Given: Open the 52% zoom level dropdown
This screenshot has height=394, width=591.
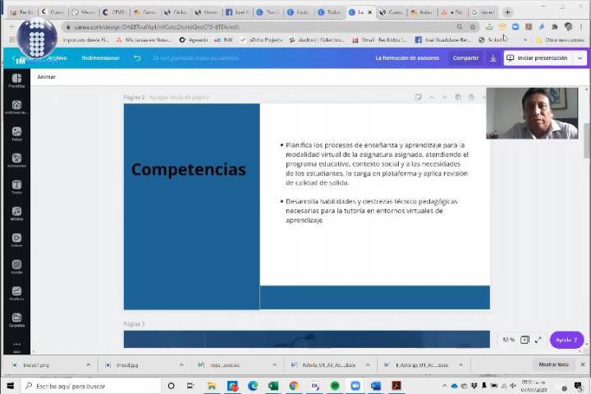Looking at the screenshot, I should pyautogui.click(x=508, y=340).
